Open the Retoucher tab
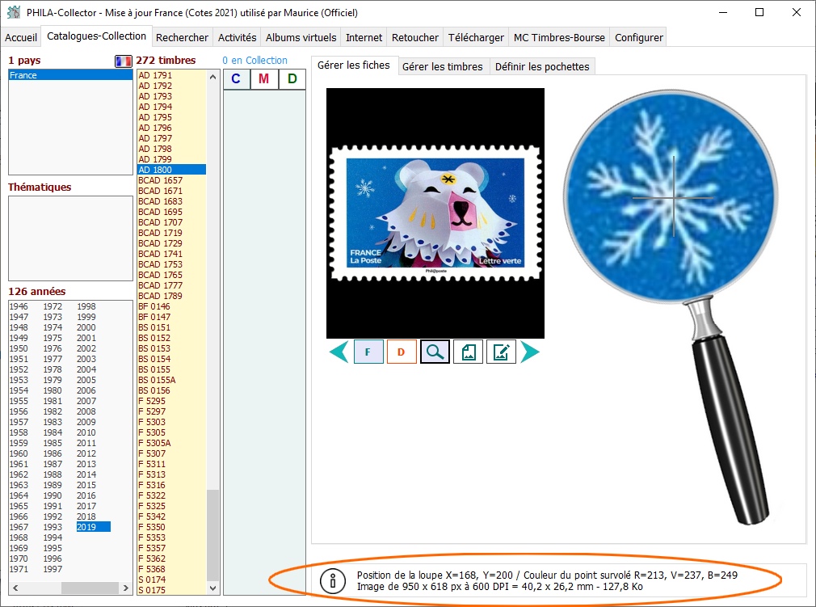The image size is (816, 607). [x=414, y=37]
